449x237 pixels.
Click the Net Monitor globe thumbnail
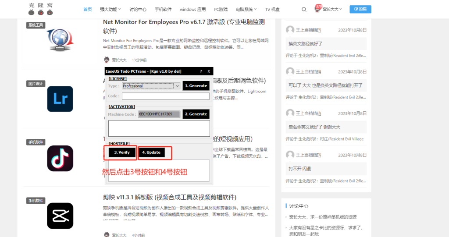tap(60, 40)
